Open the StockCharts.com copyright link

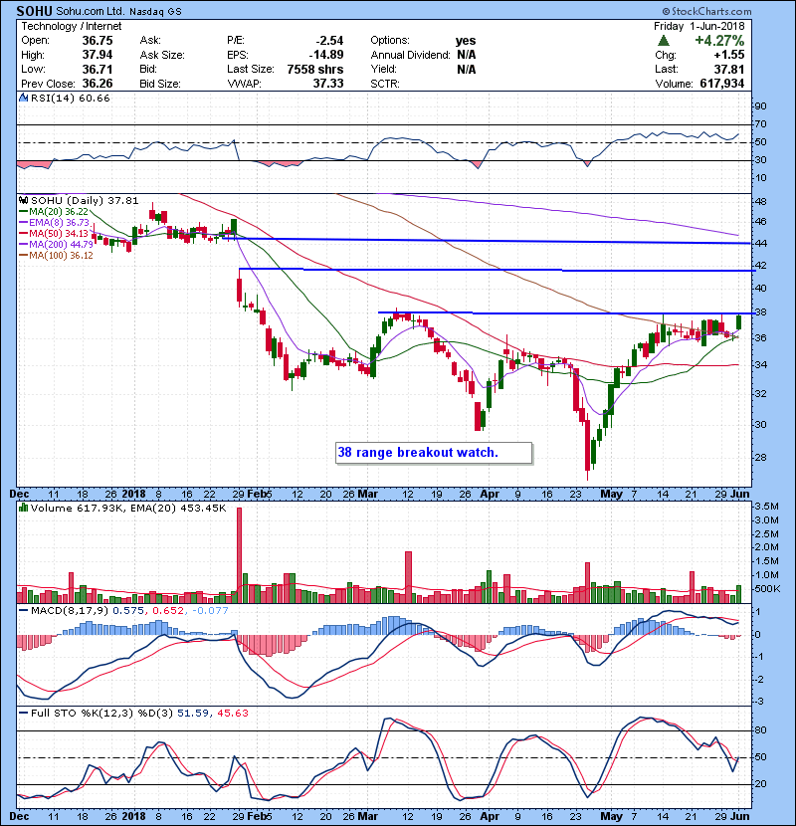(707, 11)
